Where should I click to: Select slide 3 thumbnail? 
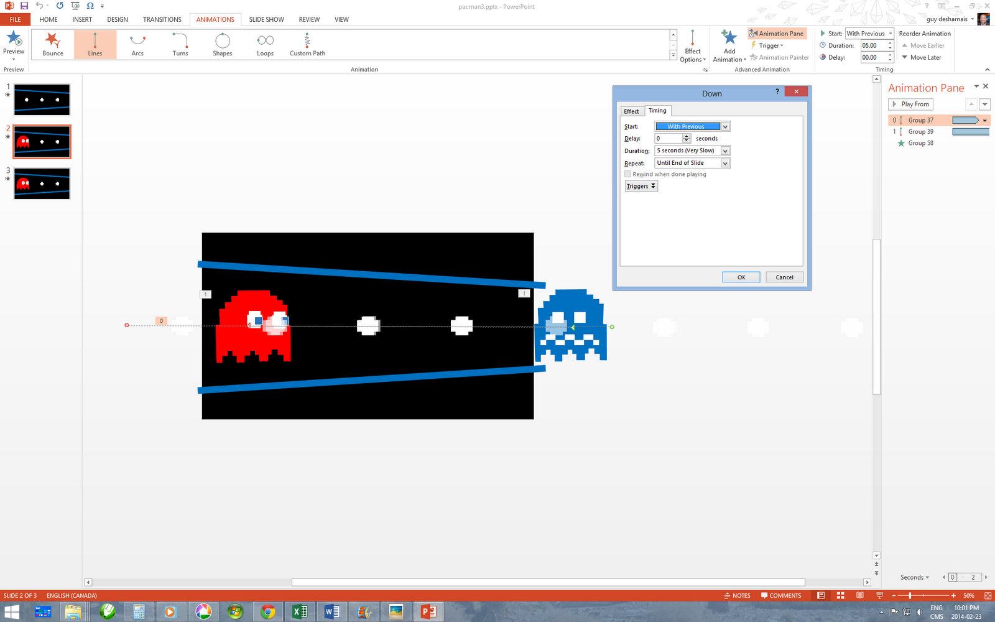coord(42,183)
